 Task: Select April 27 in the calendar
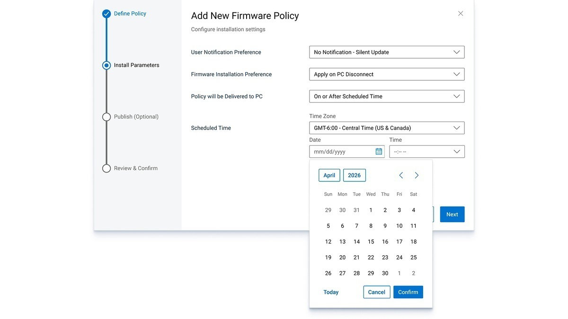tap(343, 273)
